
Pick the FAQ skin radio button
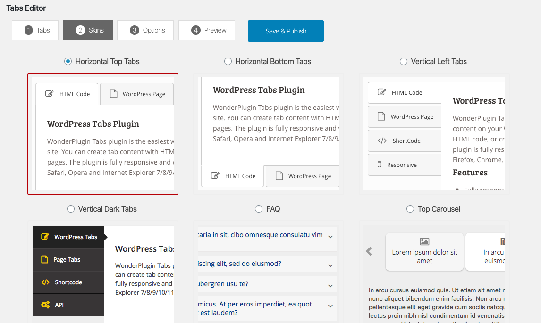[259, 209]
